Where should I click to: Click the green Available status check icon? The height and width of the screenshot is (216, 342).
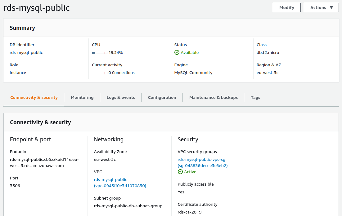[177, 53]
